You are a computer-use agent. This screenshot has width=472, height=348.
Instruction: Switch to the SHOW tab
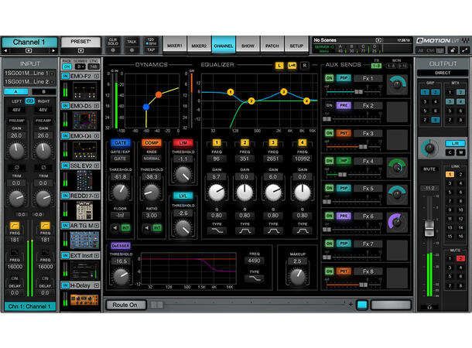[248, 46]
